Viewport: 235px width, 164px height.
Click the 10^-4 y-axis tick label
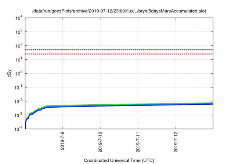pos(18,129)
